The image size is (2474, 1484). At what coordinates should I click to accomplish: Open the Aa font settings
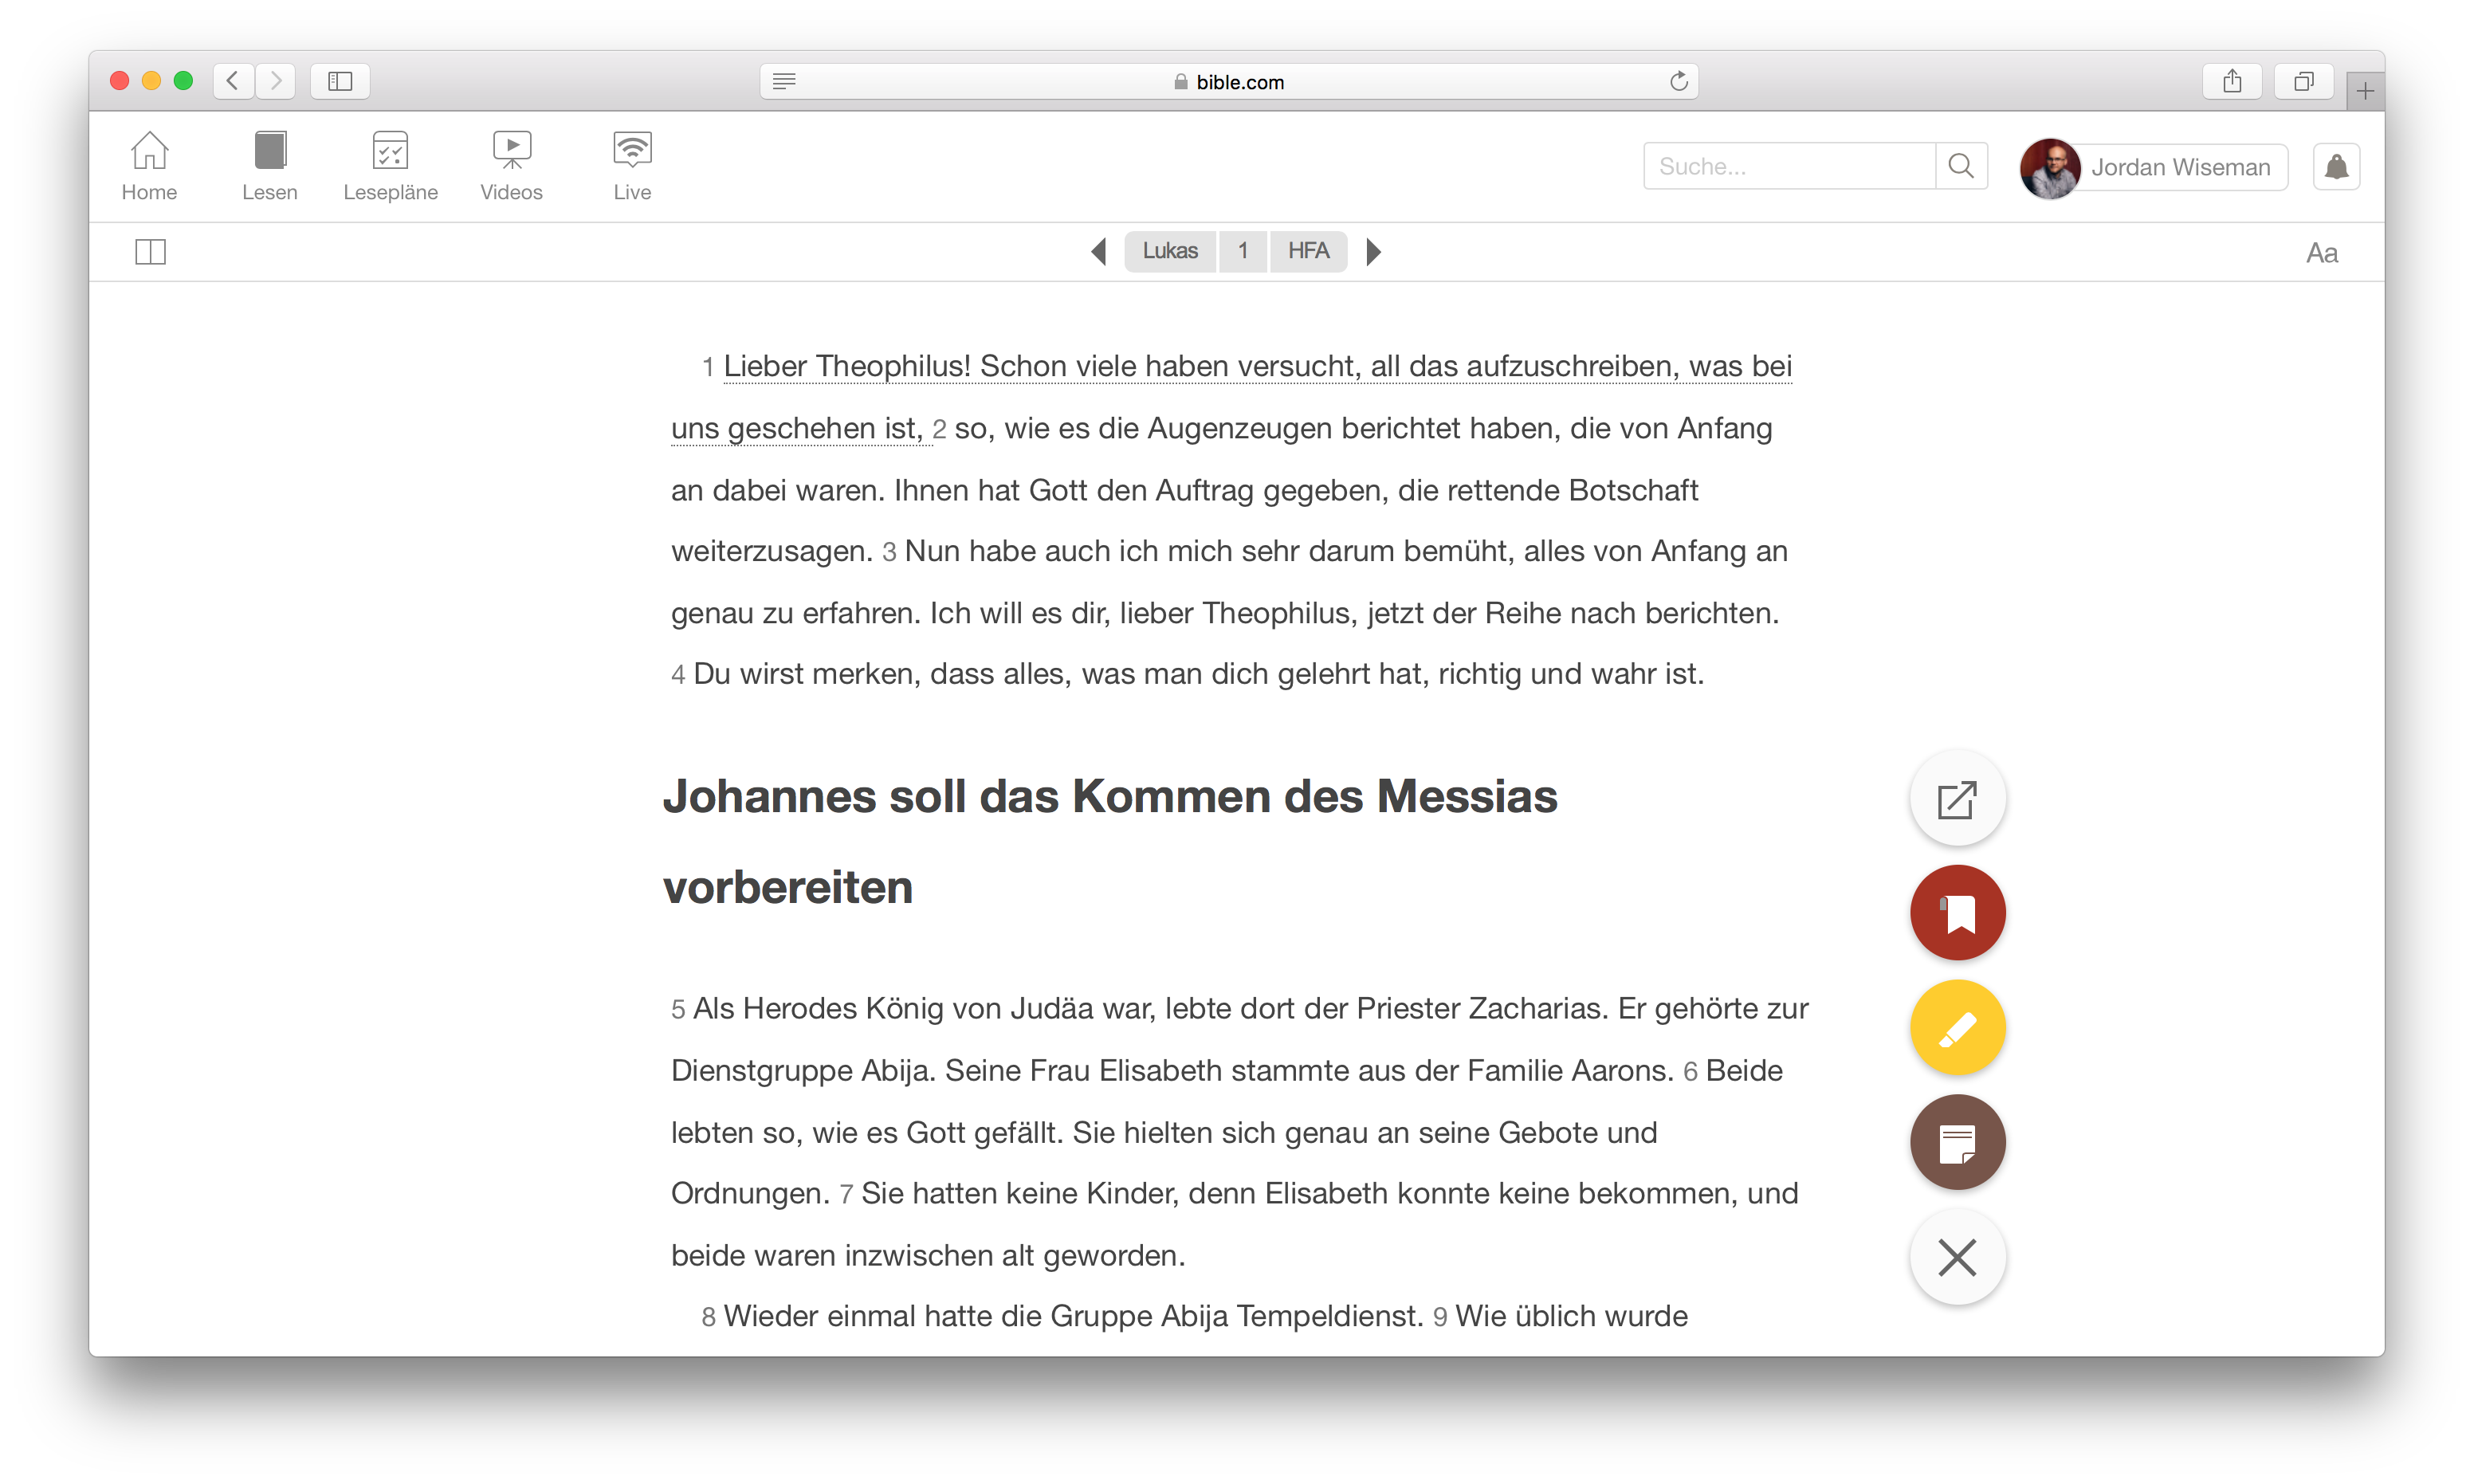(2321, 253)
